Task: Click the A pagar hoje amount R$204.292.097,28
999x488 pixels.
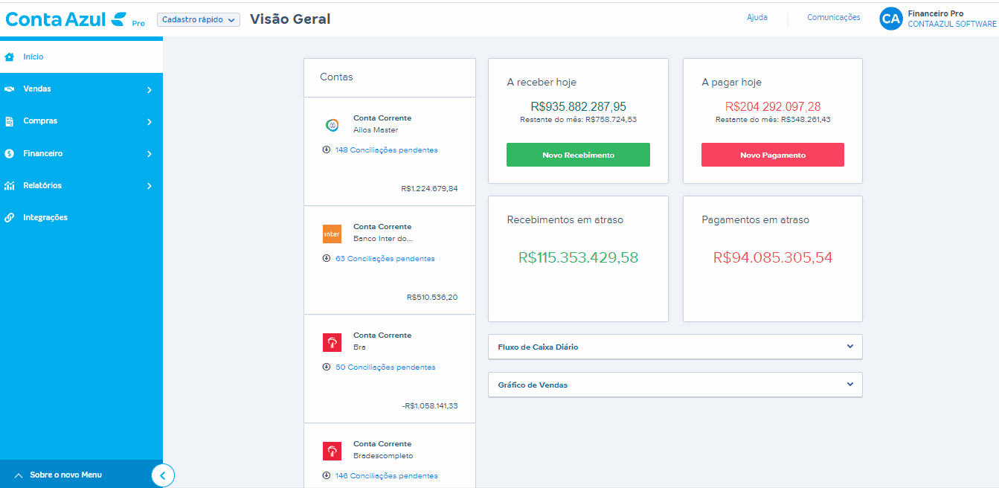Action: point(773,106)
